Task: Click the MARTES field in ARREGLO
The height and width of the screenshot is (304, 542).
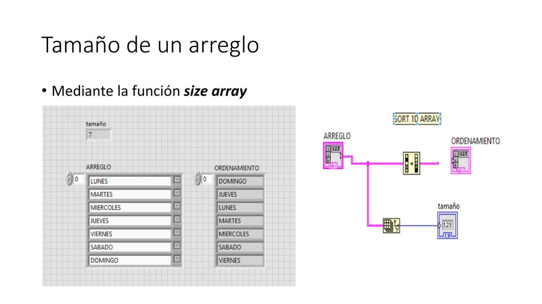Action: [x=130, y=194]
